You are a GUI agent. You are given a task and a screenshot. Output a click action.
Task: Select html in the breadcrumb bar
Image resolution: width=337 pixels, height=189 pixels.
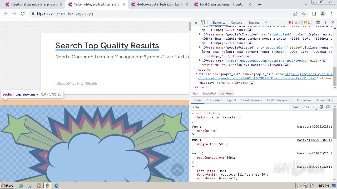tap(196, 93)
